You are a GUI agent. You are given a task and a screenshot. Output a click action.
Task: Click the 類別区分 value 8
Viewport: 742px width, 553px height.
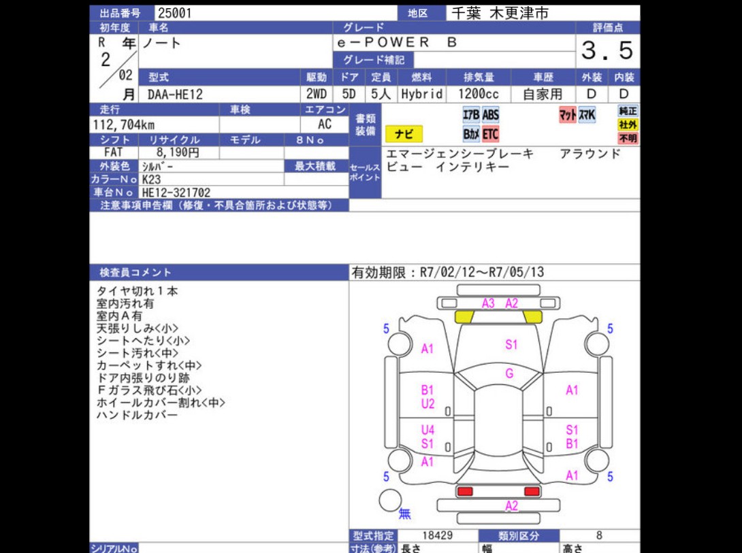[599, 535]
